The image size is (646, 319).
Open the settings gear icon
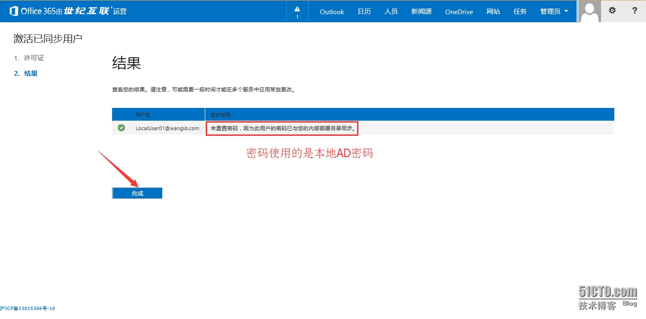(612, 11)
